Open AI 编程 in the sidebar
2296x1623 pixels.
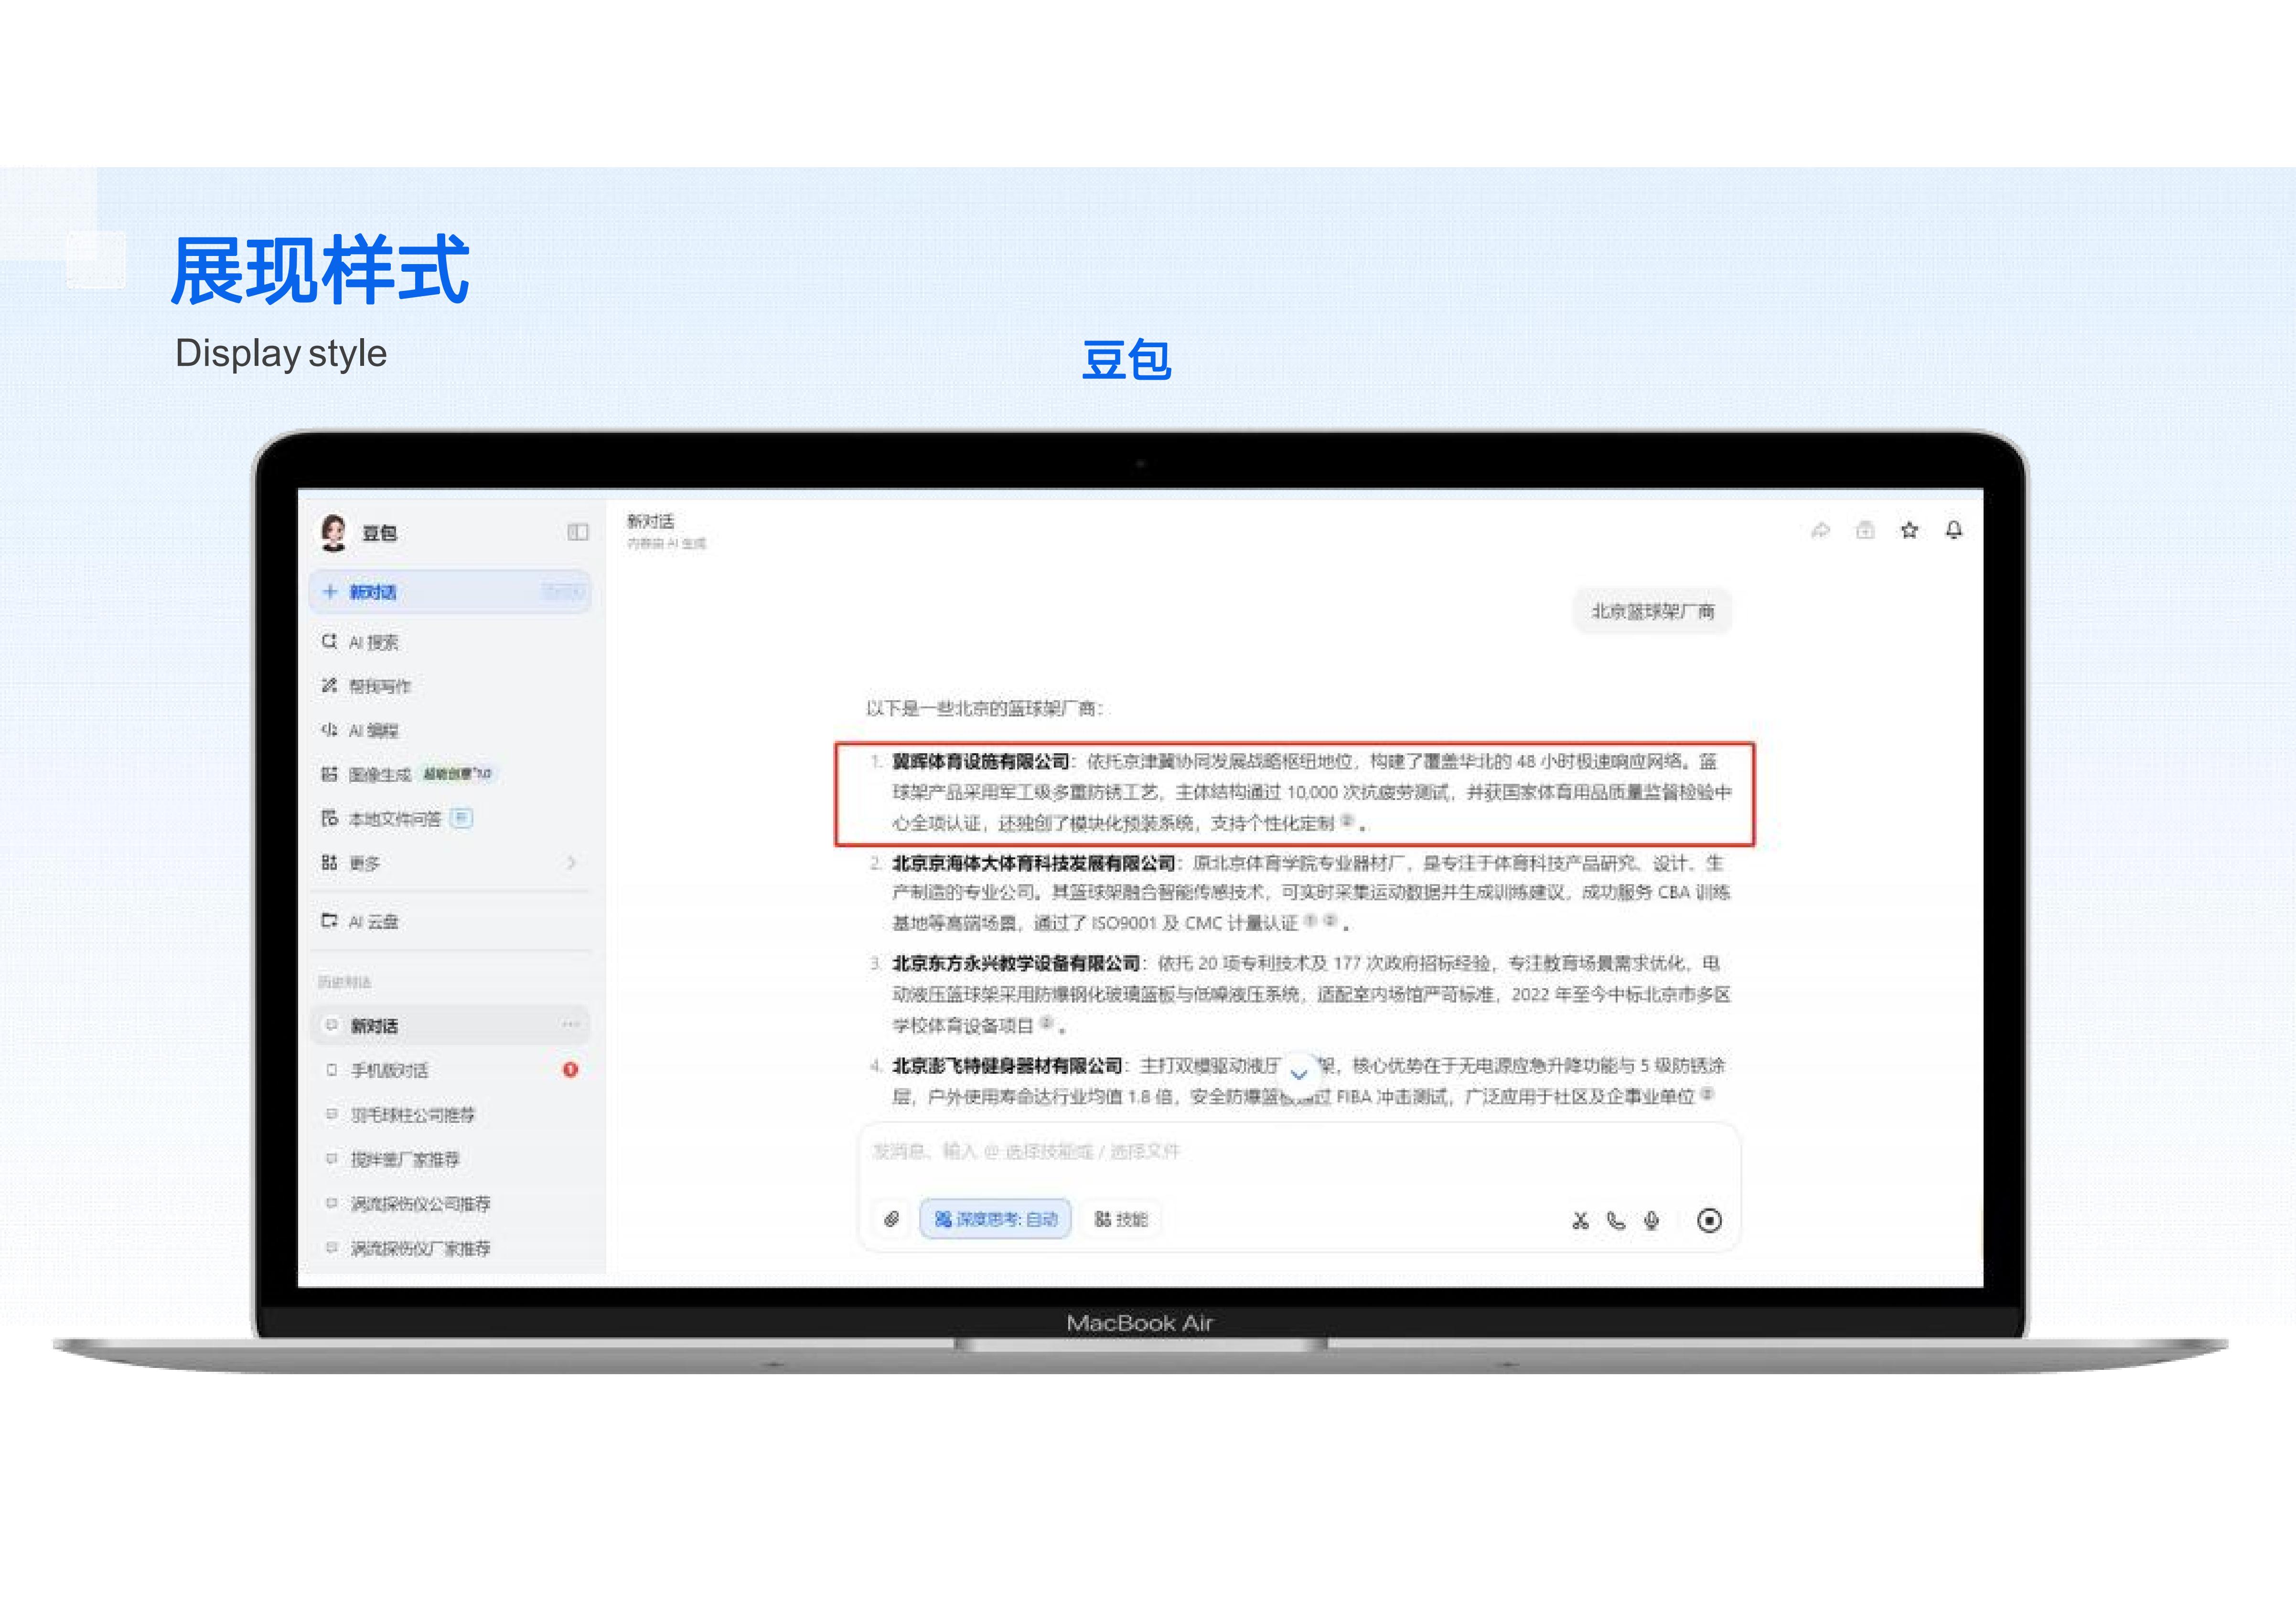[x=373, y=730]
